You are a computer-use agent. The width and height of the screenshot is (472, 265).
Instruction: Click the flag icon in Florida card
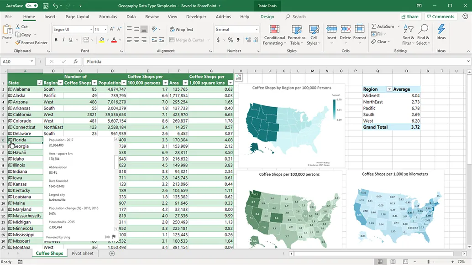click(114, 237)
